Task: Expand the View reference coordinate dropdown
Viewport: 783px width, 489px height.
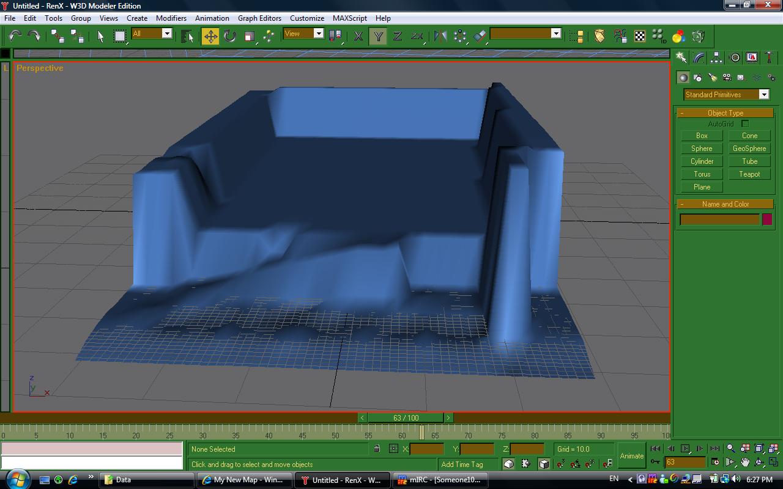Action: click(x=318, y=34)
